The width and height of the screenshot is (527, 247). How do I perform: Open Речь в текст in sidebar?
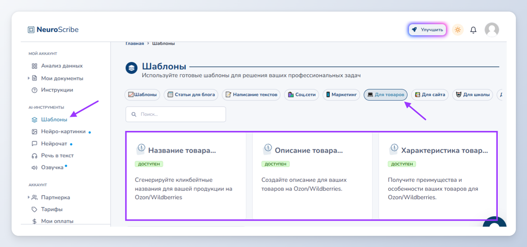point(58,156)
